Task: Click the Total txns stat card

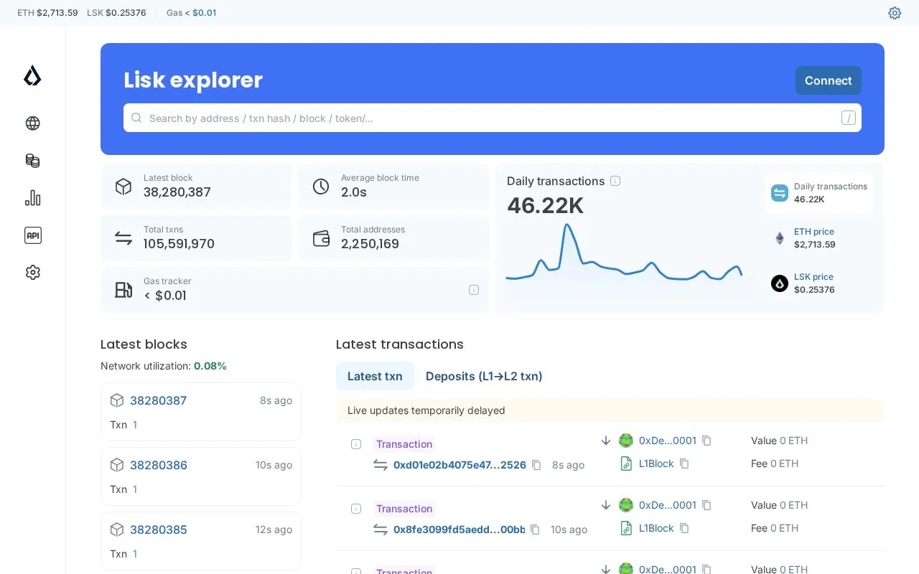Action: tap(196, 238)
